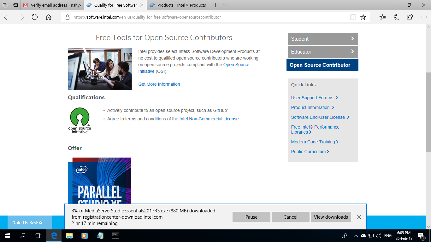
Task: Open Task View on taskbar
Action: (x=38, y=236)
